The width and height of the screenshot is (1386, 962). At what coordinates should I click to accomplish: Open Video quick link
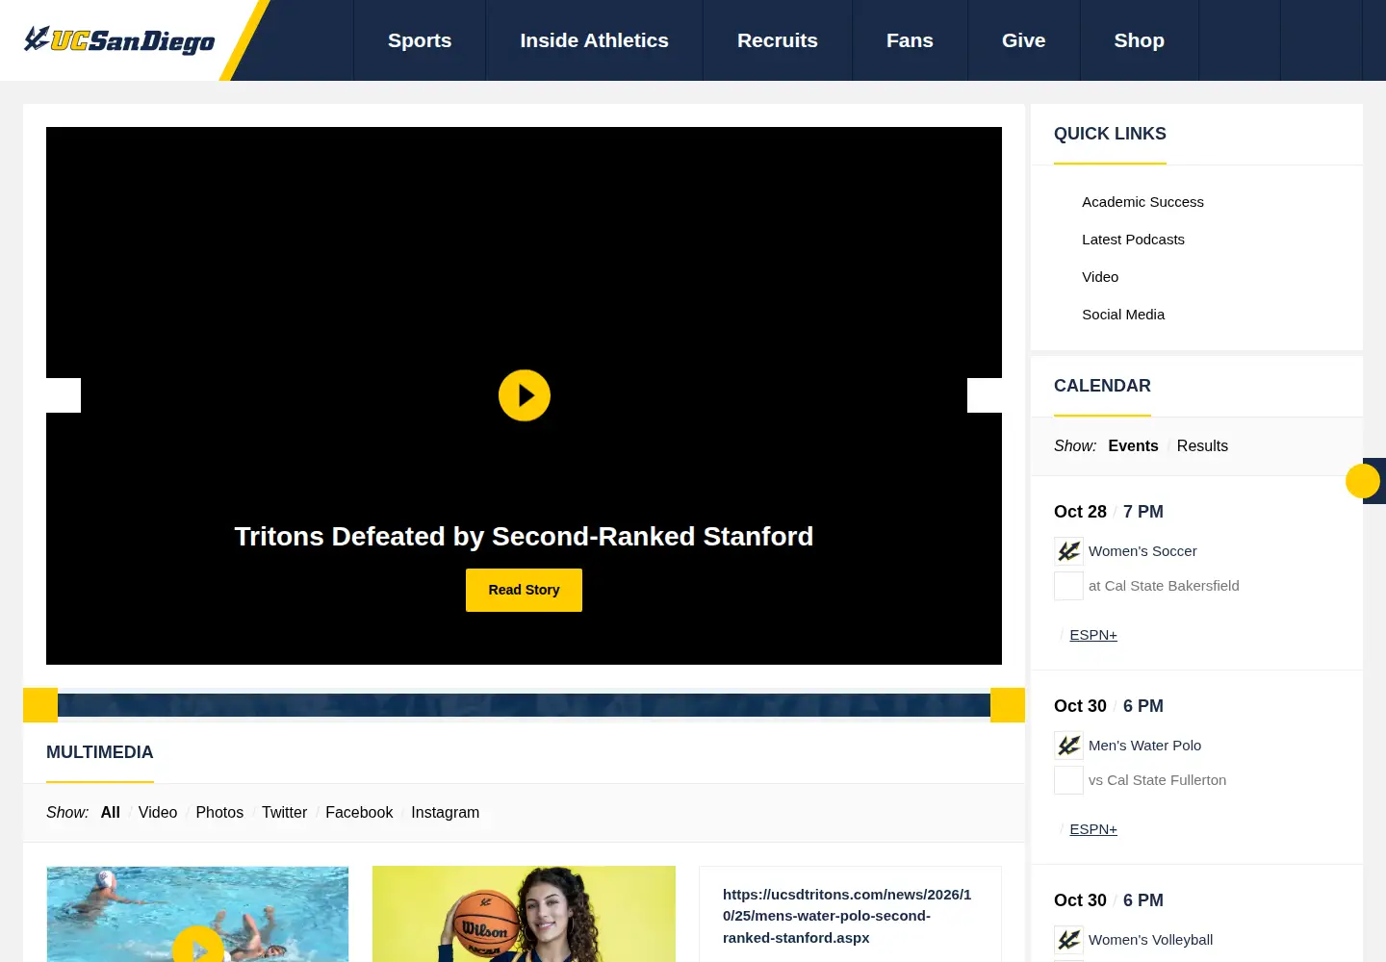click(1100, 277)
